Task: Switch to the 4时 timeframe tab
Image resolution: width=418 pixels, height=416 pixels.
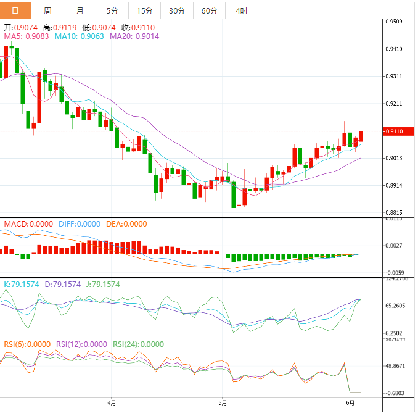Action: [242, 10]
